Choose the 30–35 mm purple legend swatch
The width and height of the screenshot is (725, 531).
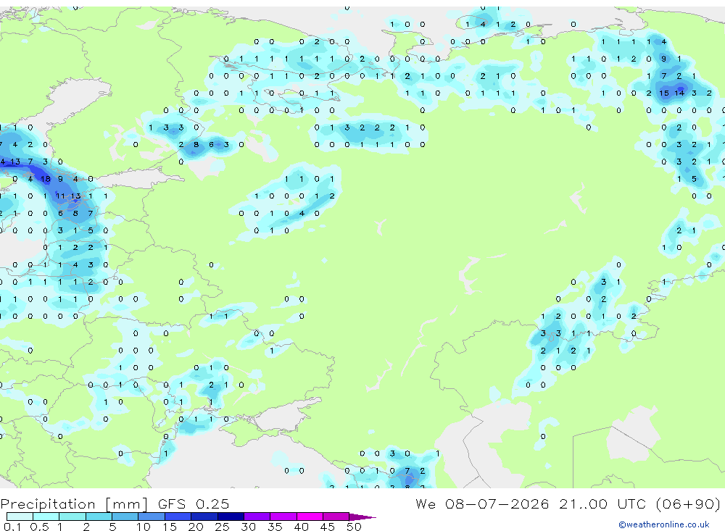point(257,517)
